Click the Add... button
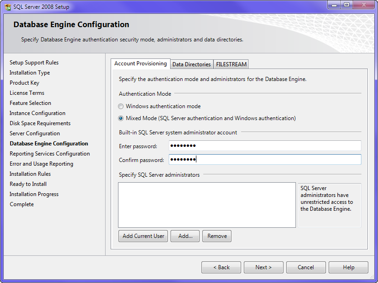 [x=185, y=236]
